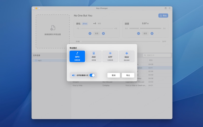Click the compact window icon in title bar
The image size is (203, 127).
(x=166, y=8)
